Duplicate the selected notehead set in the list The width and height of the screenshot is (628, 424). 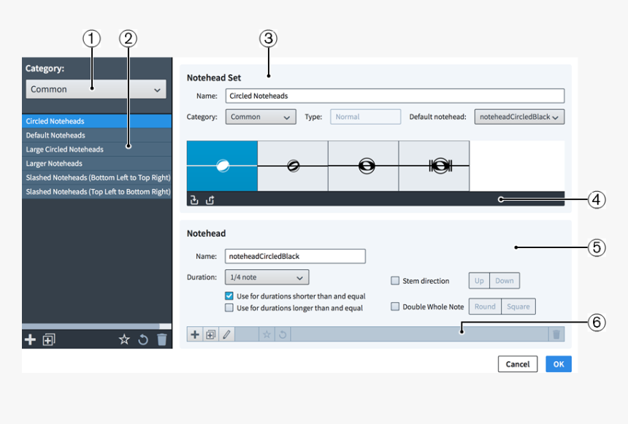click(49, 339)
